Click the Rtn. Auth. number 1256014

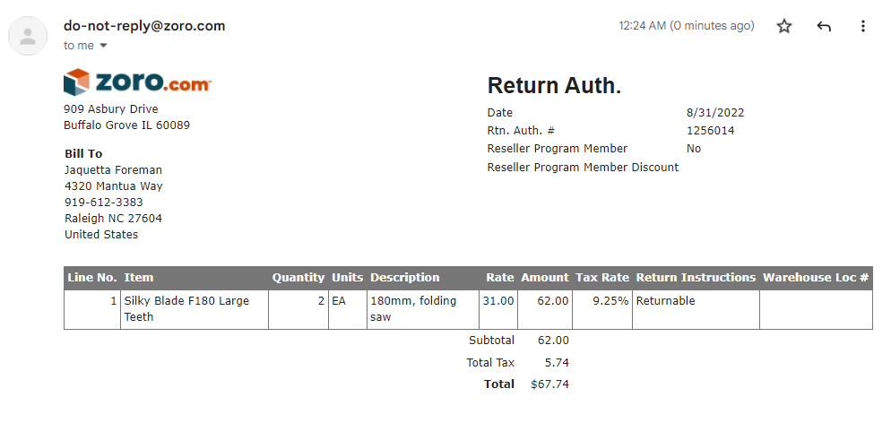click(x=710, y=131)
